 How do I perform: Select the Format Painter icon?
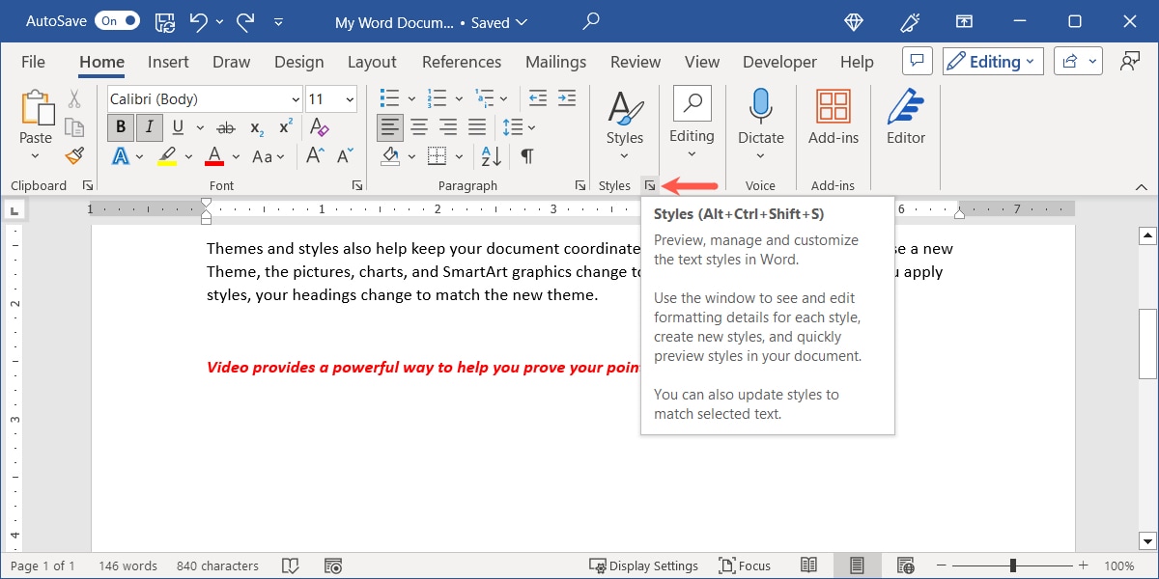tap(74, 155)
